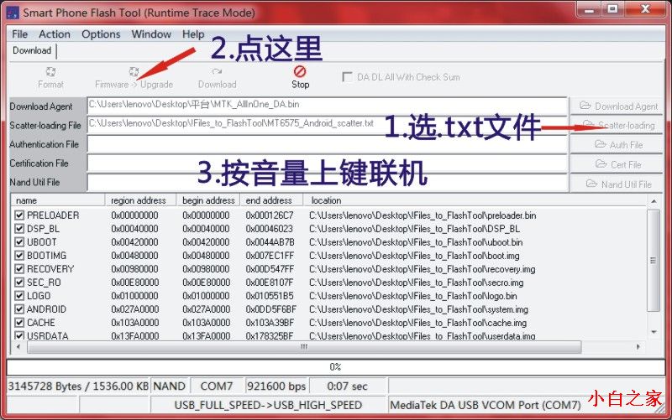The width and height of the screenshot is (672, 420).
Task: Click the COM7 status bar entry
Action: [217, 386]
